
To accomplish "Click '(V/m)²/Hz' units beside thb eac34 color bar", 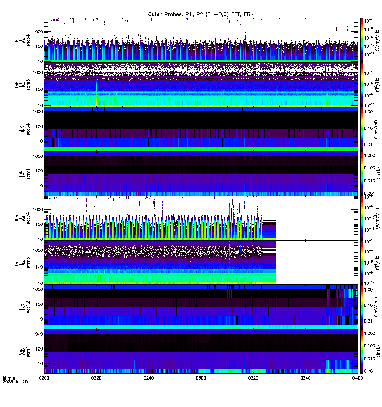I will point(377,40).
